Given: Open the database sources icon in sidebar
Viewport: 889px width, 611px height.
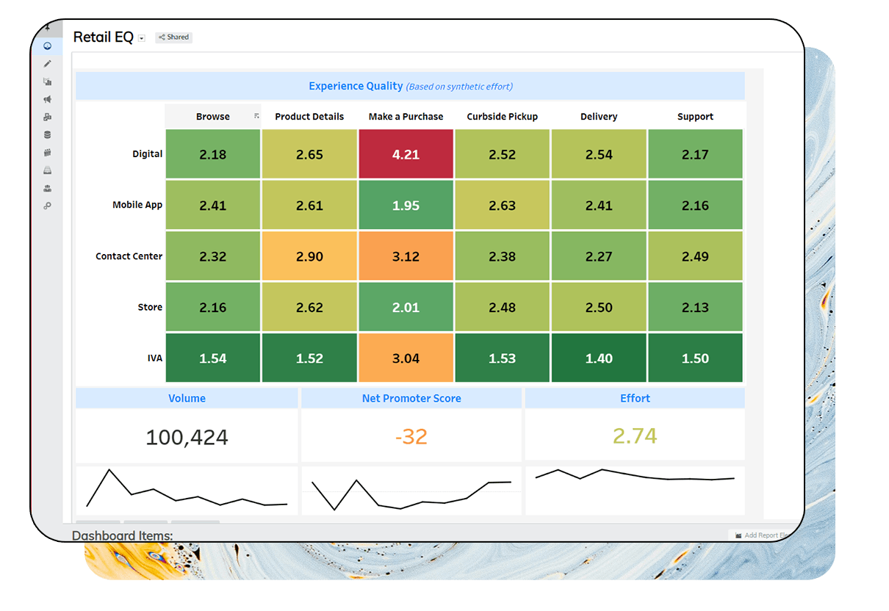Looking at the screenshot, I should coord(47,134).
